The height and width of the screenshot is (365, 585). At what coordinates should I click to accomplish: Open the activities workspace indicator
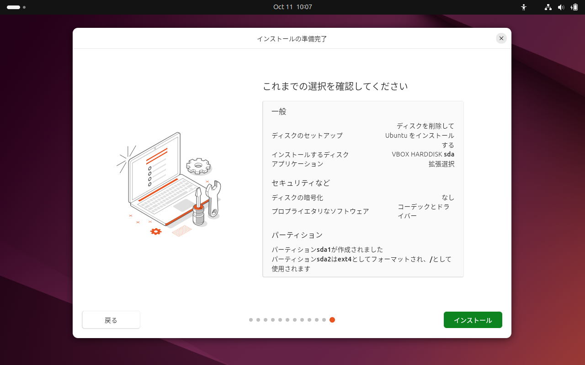pos(16,7)
